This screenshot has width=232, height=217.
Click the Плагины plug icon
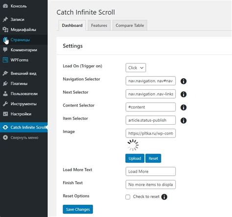[5, 83]
